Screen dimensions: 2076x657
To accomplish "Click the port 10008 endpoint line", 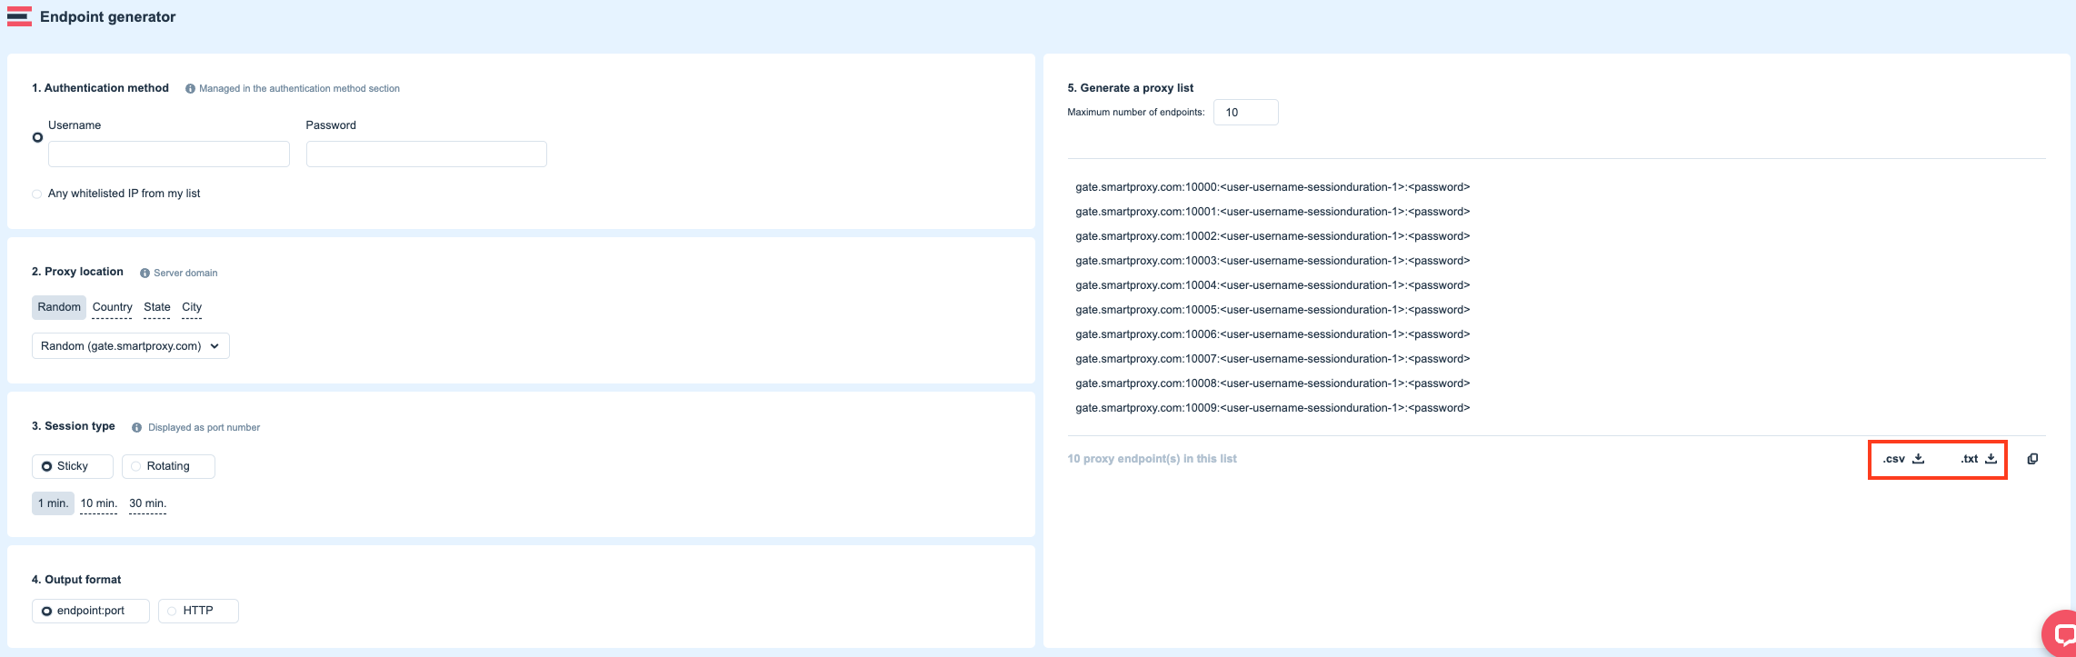I will point(1273,383).
